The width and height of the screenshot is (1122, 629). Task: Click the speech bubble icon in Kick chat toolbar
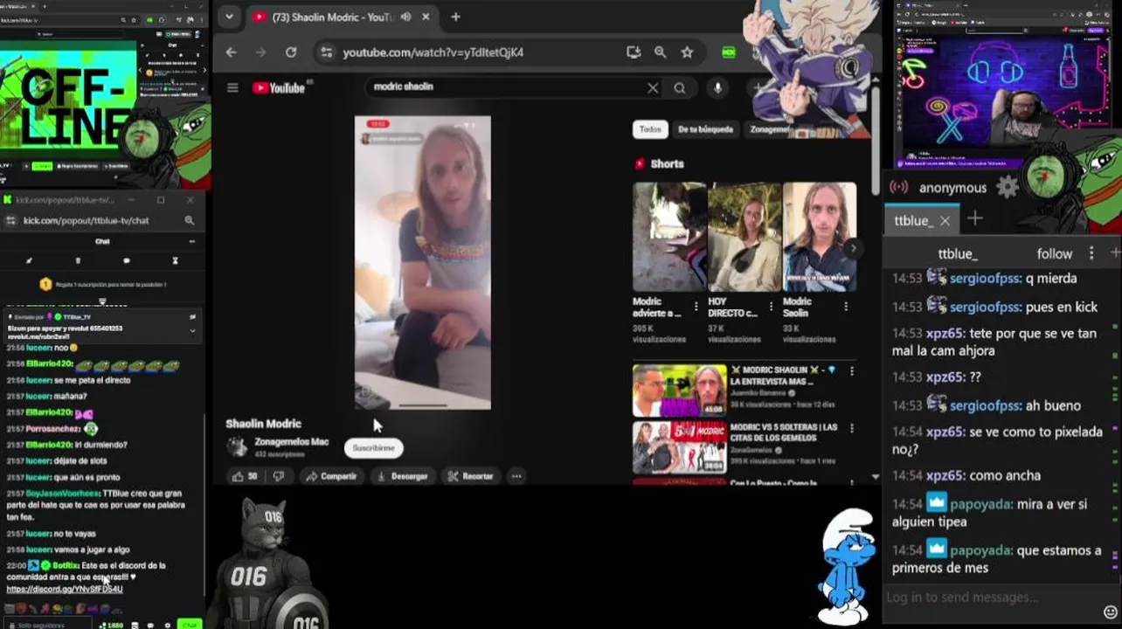click(127, 260)
